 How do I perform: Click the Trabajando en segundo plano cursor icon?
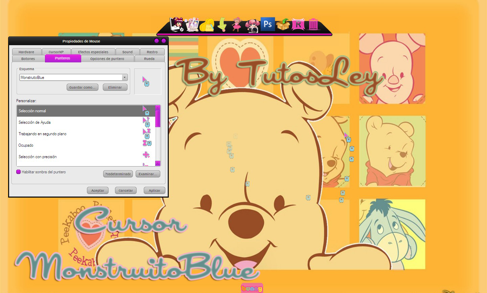pyautogui.click(x=146, y=134)
